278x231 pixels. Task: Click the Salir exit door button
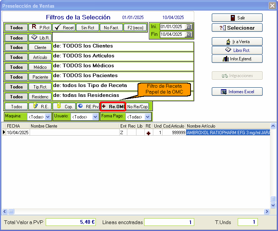click(x=237, y=18)
